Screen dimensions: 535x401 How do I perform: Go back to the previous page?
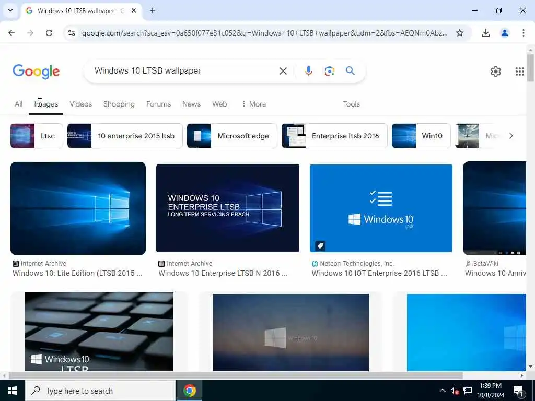11,33
